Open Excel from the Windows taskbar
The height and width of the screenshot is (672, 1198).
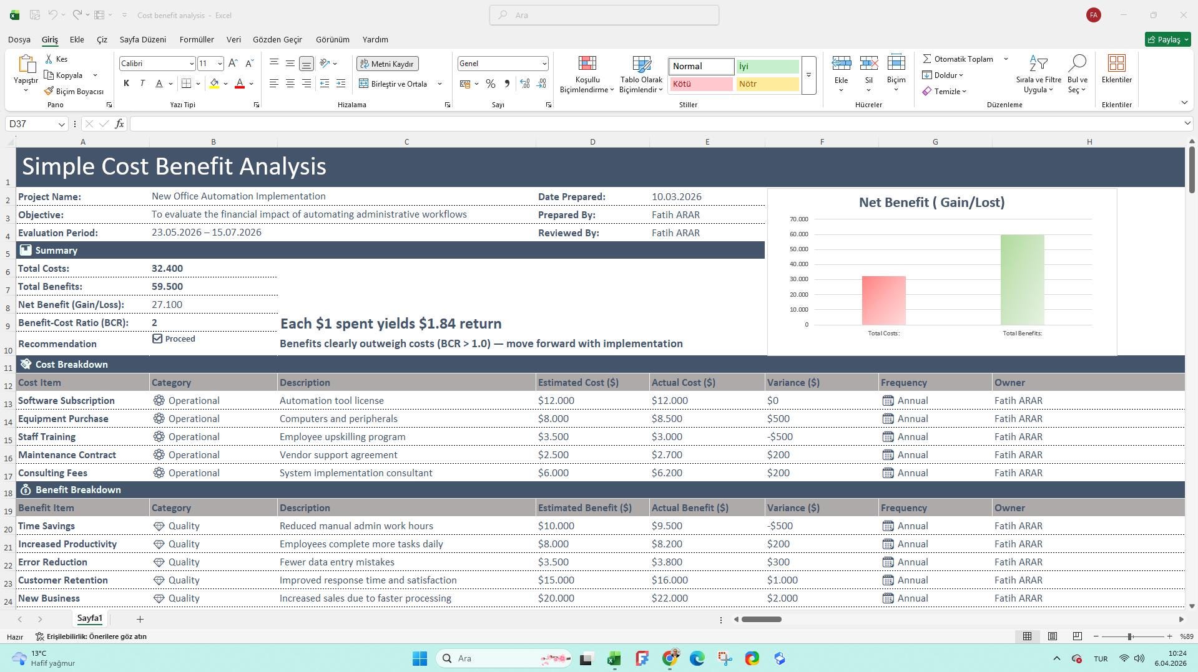pos(614,658)
